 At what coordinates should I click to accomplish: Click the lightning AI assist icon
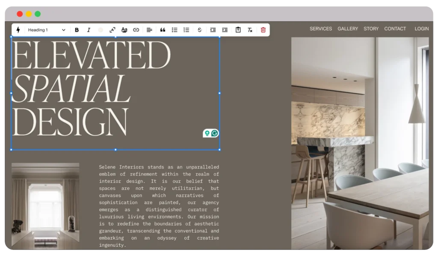[x=18, y=30]
